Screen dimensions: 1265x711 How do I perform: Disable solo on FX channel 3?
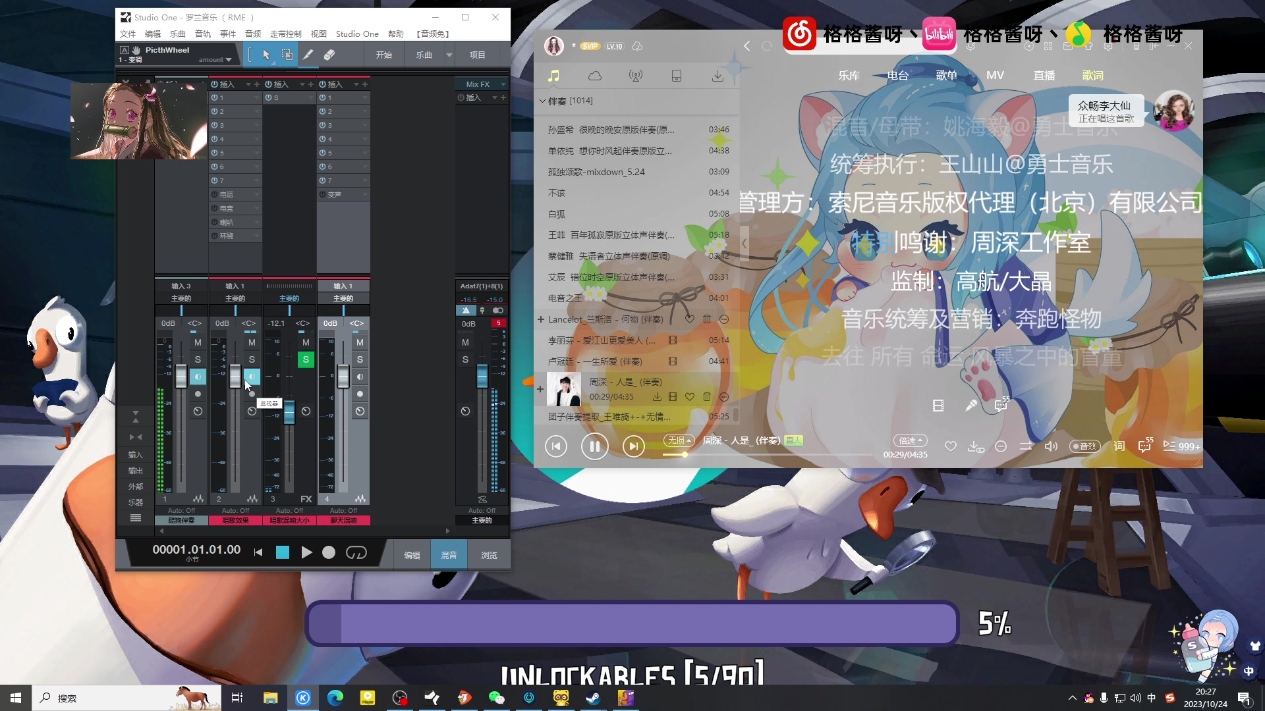(x=306, y=359)
